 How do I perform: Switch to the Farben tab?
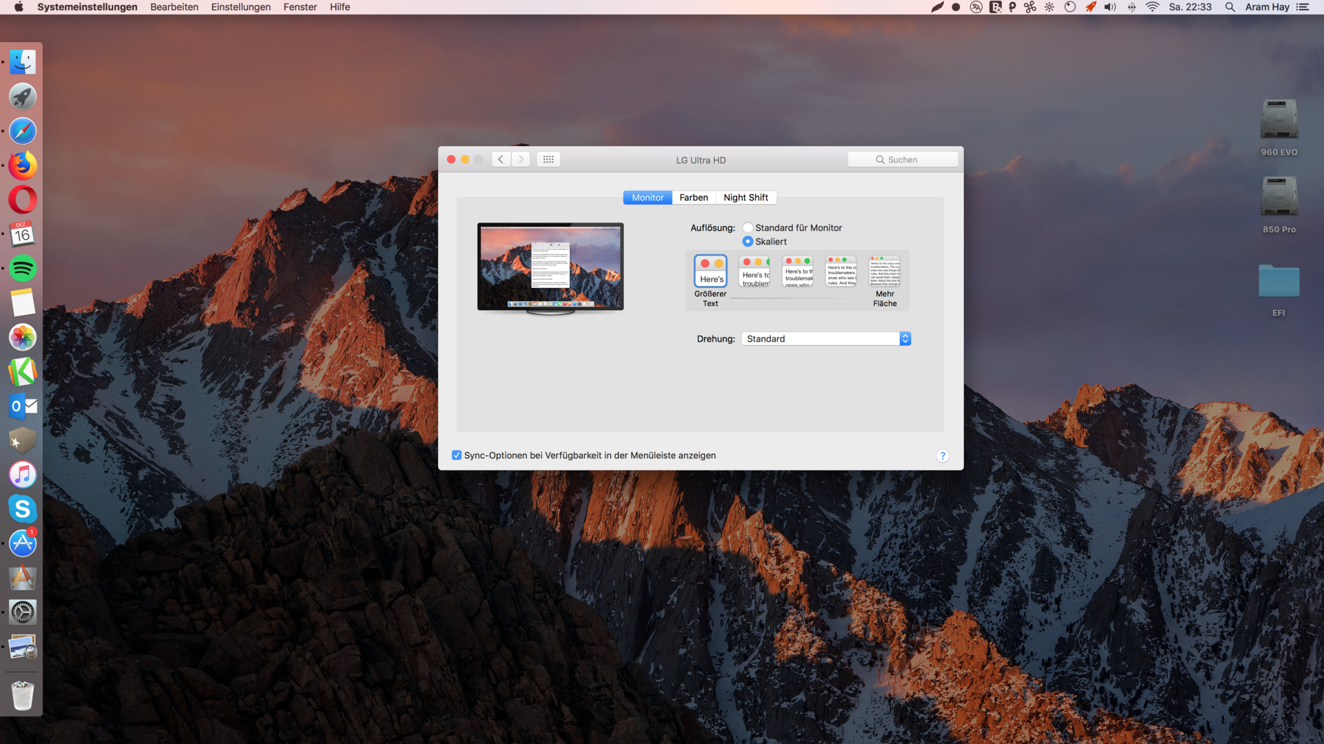click(x=693, y=197)
